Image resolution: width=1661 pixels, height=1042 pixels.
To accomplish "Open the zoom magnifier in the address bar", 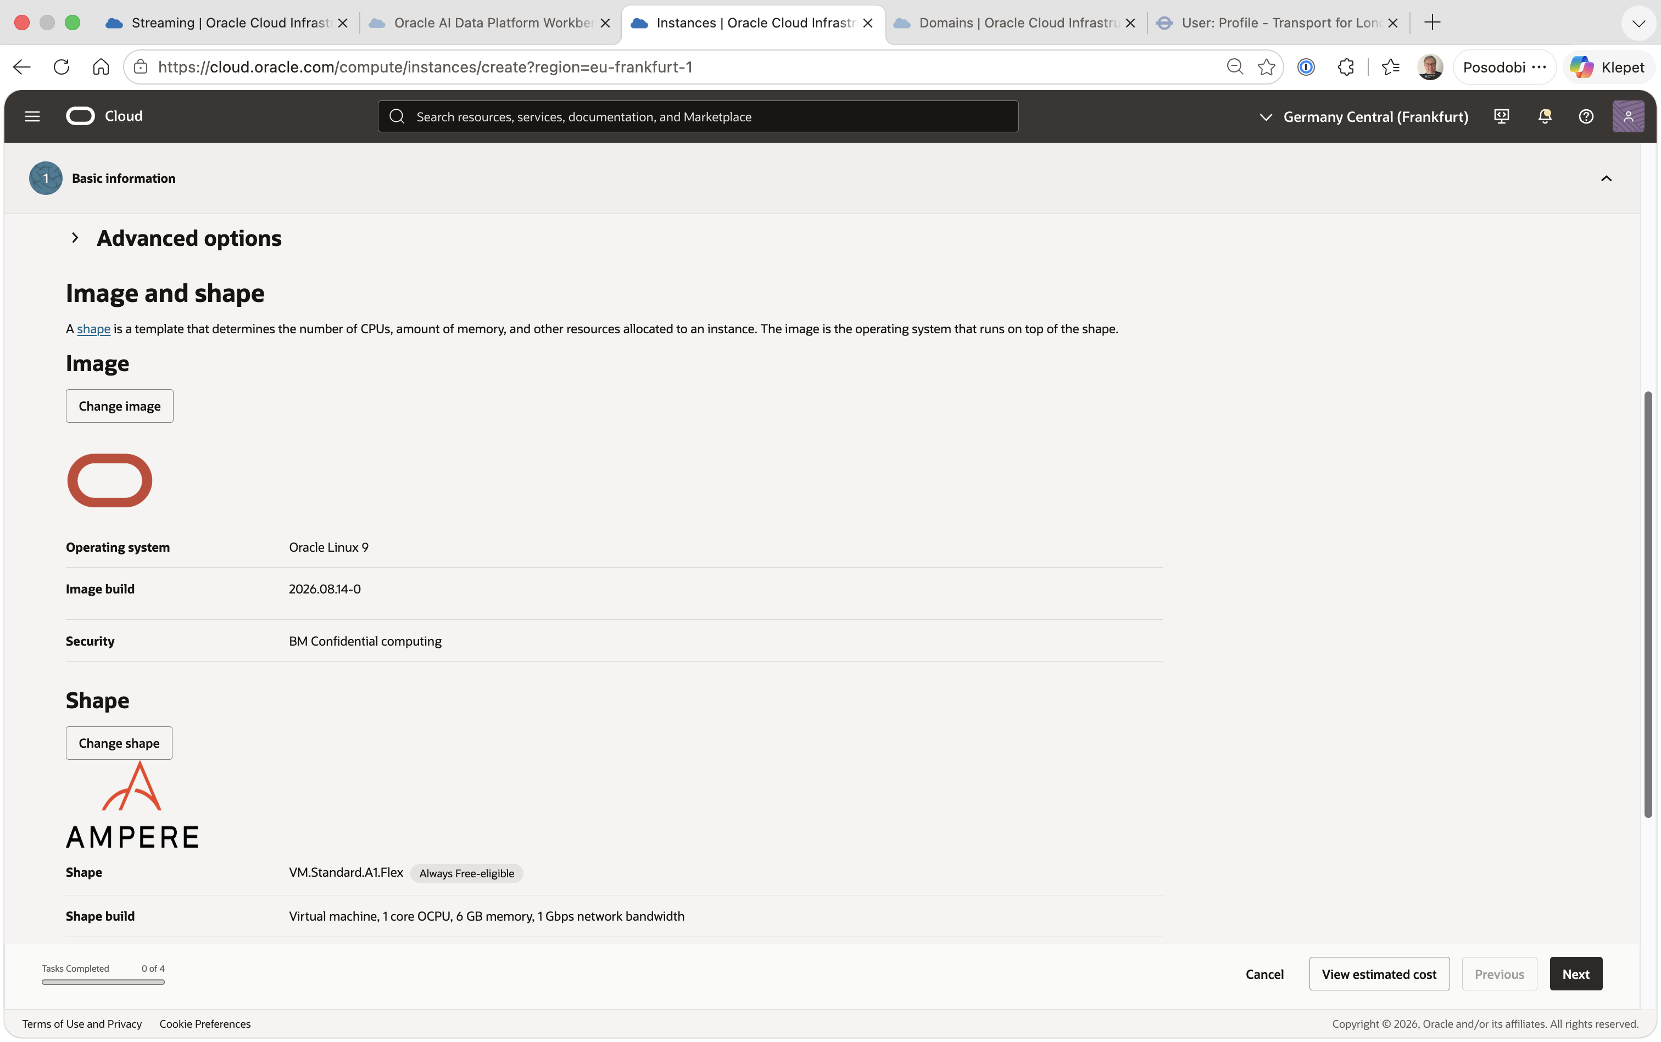I will [x=1235, y=67].
